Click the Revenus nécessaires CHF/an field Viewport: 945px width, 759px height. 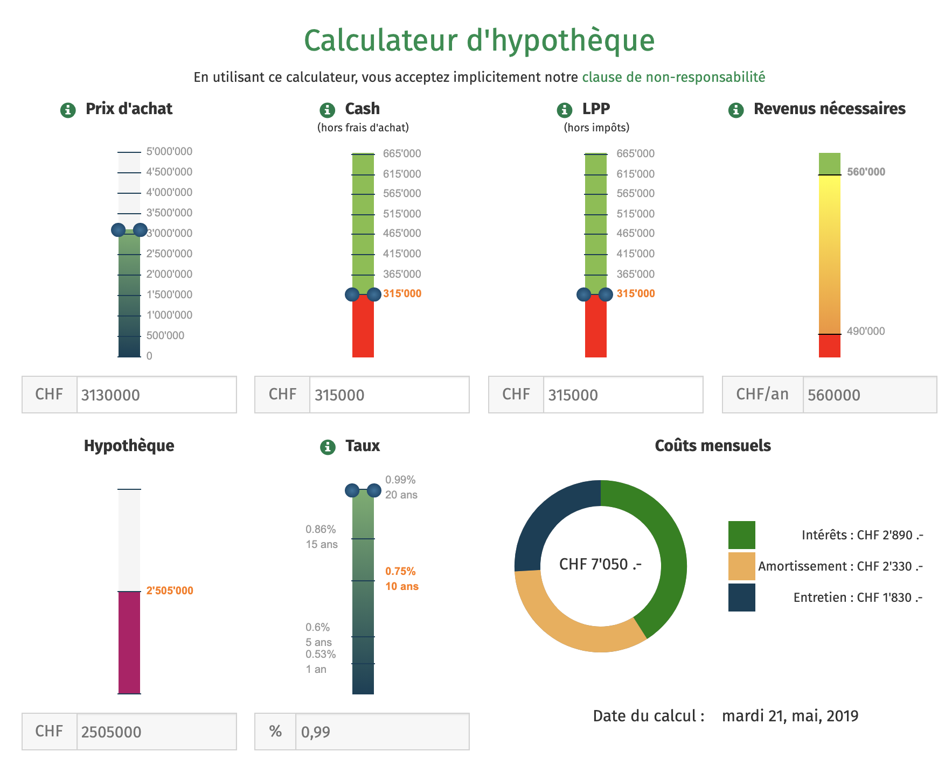pyautogui.click(x=869, y=395)
